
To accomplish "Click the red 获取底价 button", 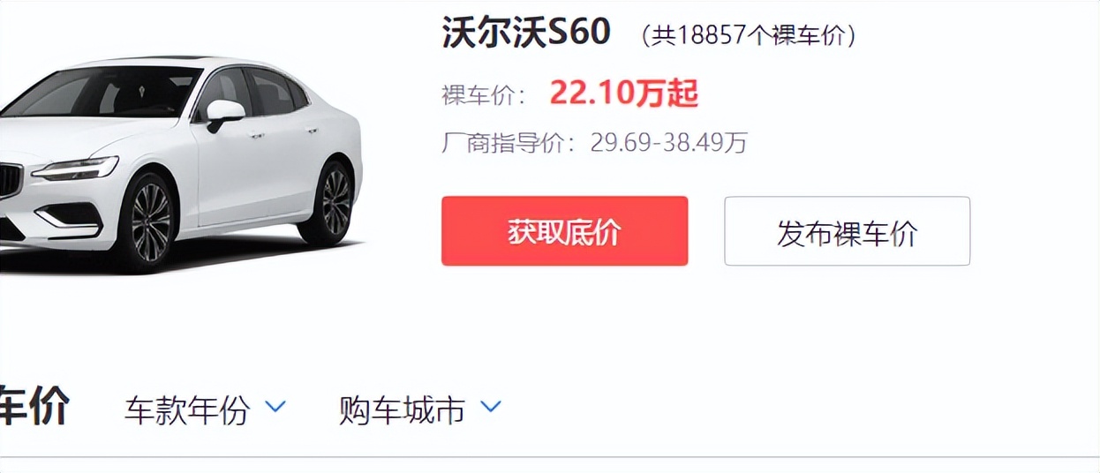I will click(564, 231).
